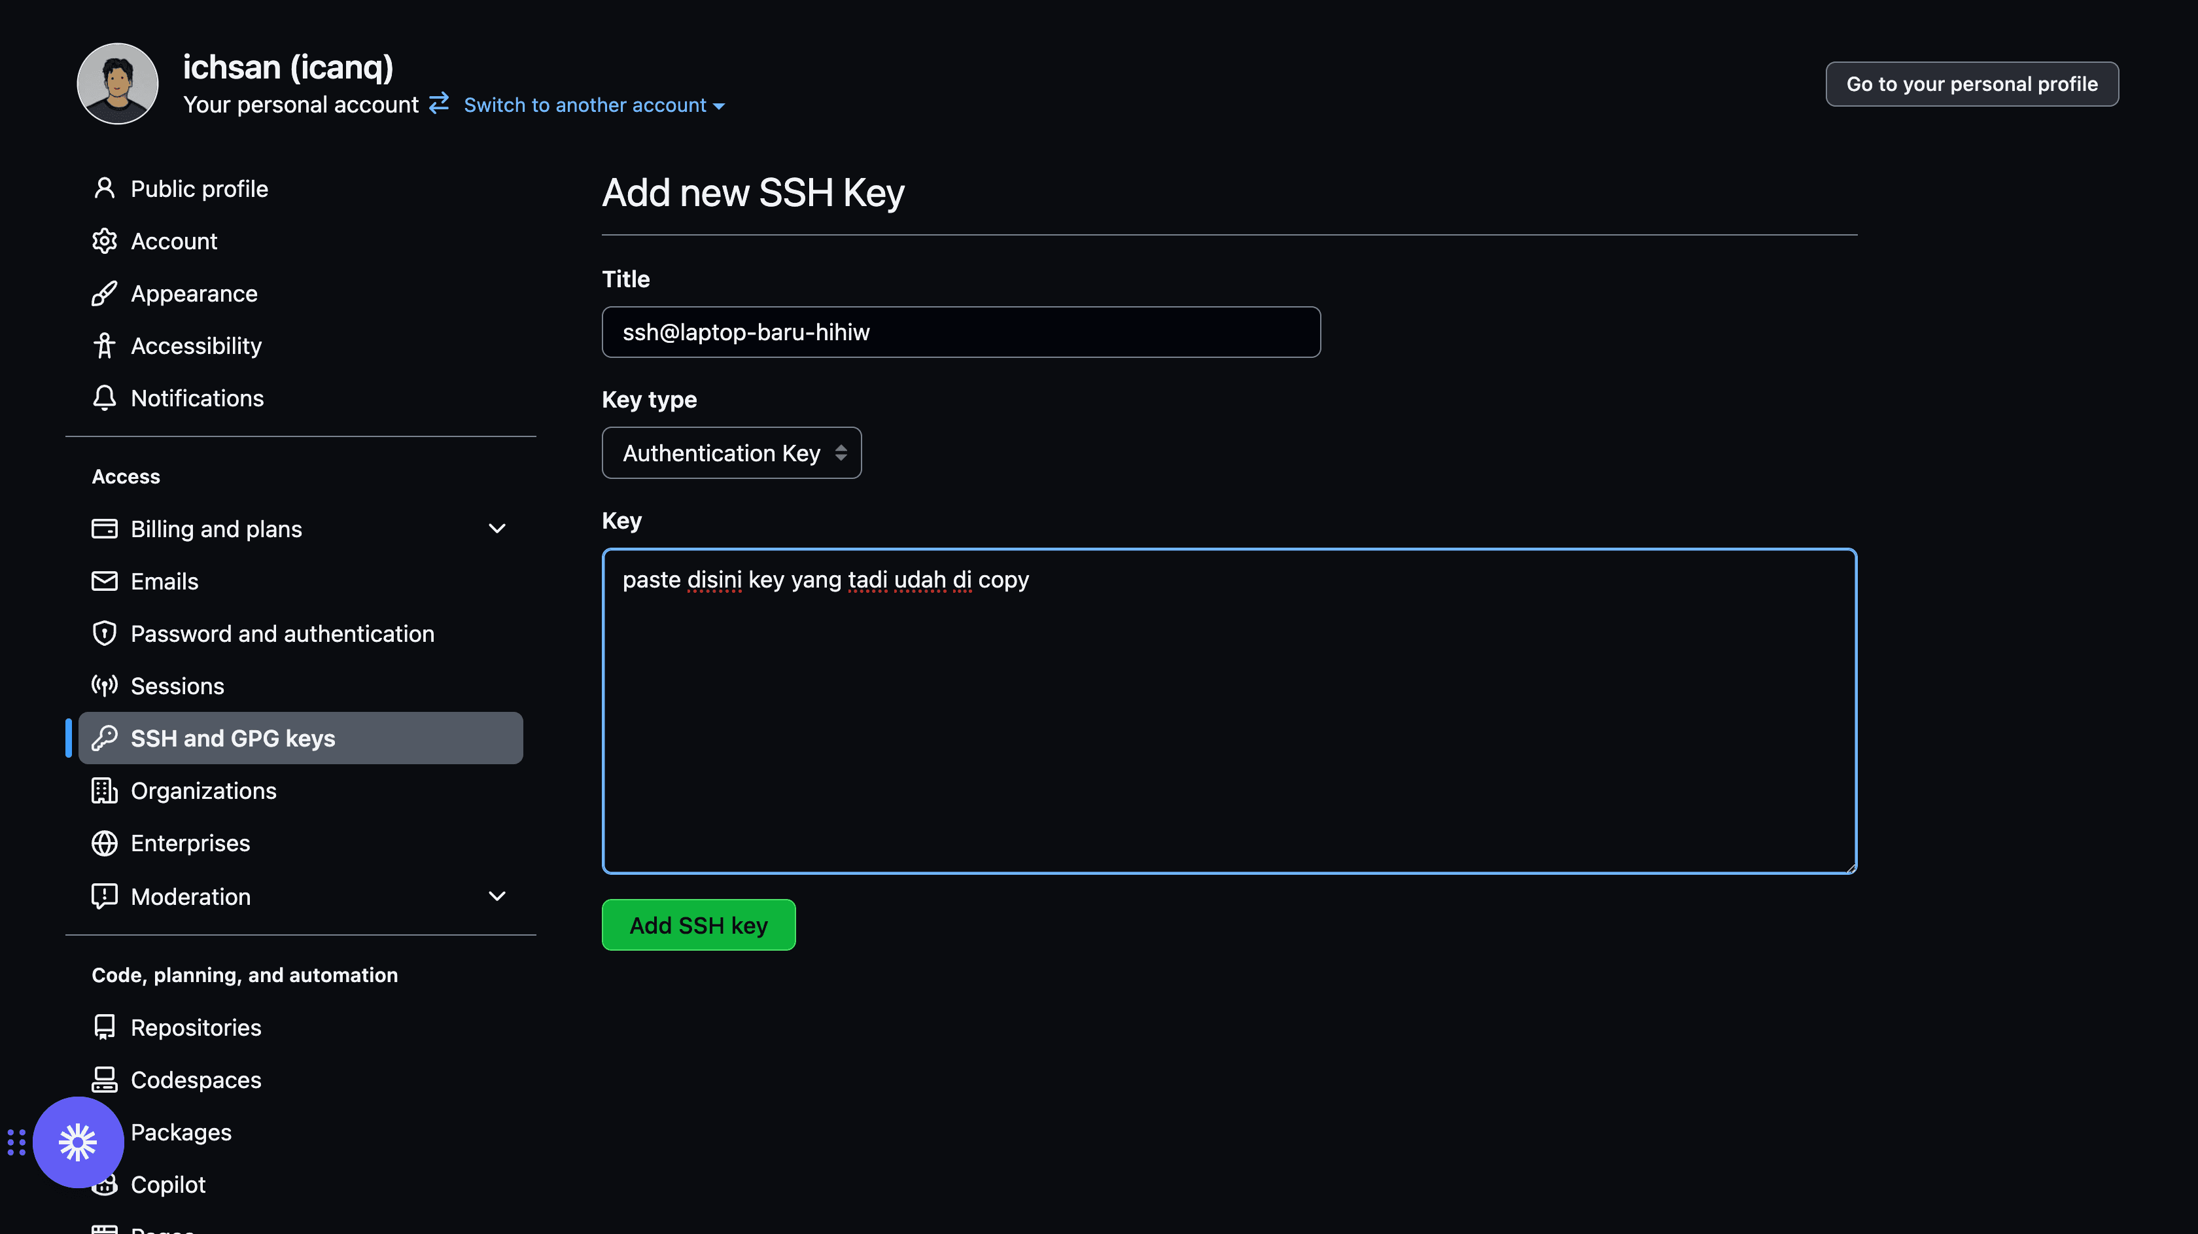
Task: Click the Organizations building icon
Action: [104, 790]
